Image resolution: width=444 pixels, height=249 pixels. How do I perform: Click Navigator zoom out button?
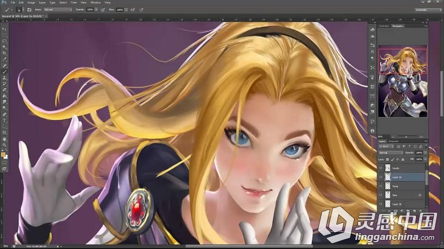(x=392, y=136)
